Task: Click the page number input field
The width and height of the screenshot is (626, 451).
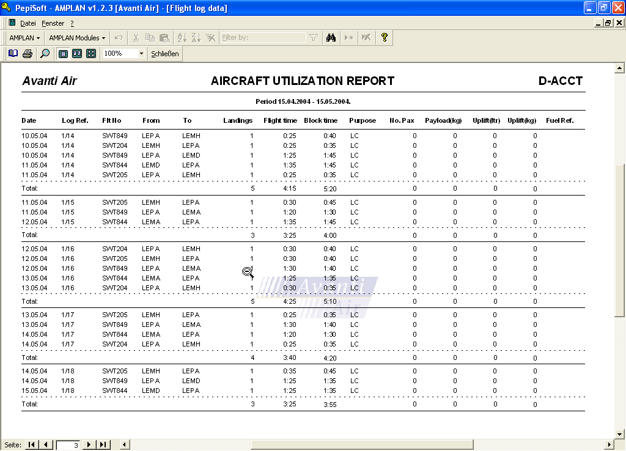Action: pos(68,446)
